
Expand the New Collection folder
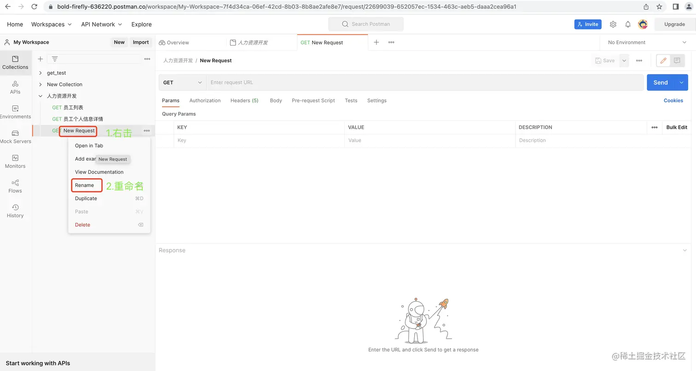click(41, 85)
